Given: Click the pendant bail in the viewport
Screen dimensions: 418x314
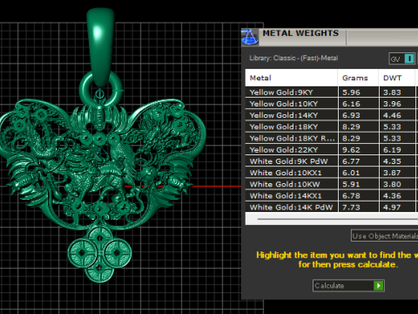Looking at the screenshot, I should 100,46.
